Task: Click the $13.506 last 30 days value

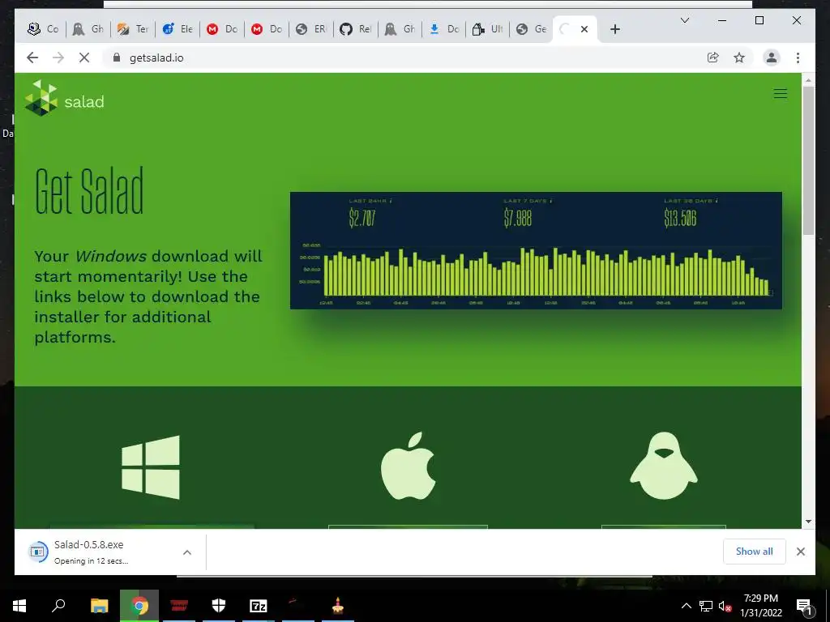Action: point(680,218)
